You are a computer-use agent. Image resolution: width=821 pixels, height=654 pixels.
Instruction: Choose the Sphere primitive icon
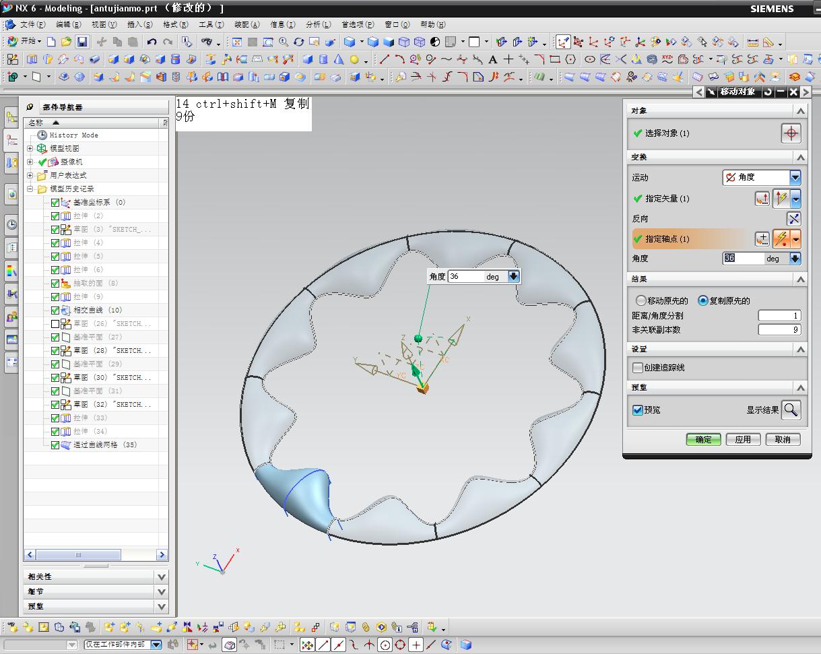pyautogui.click(x=354, y=59)
